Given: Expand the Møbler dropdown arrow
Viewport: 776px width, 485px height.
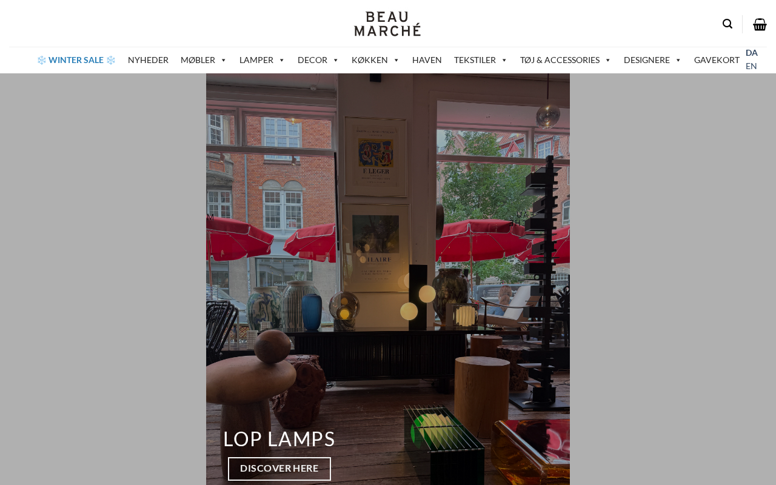Looking at the screenshot, I should [x=224, y=60].
